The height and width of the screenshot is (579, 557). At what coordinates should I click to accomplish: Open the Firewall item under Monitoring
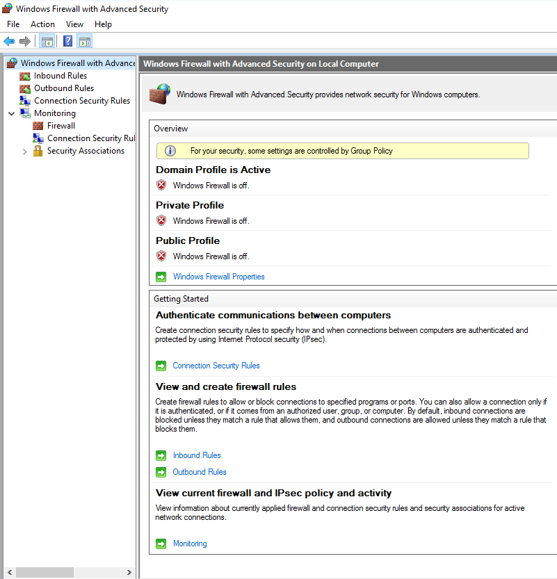(x=38, y=125)
